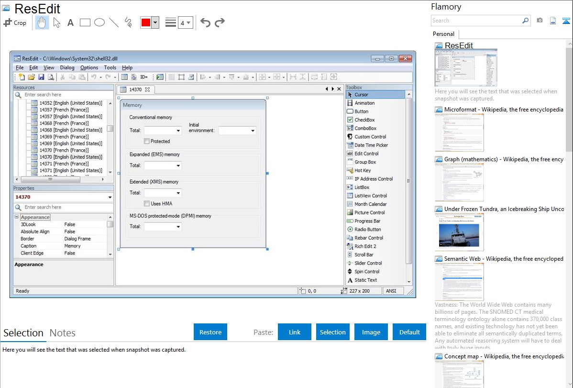Activate the hand pan tool
The width and height of the screenshot is (573, 388).
[x=42, y=22]
